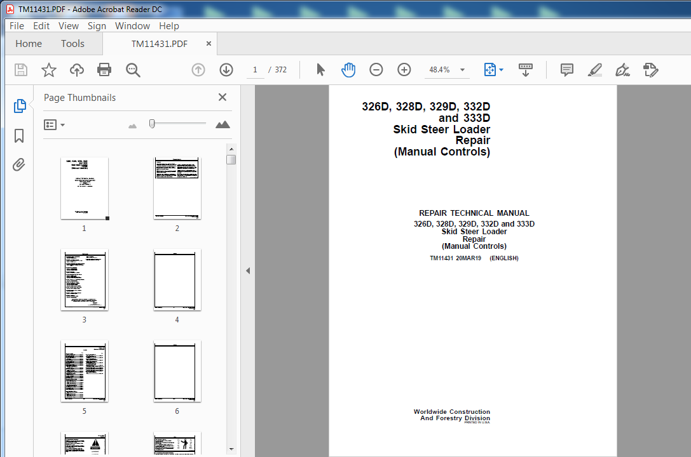Click the 'REPAIR TECHNICAL MANUAL' heading text

[474, 213]
